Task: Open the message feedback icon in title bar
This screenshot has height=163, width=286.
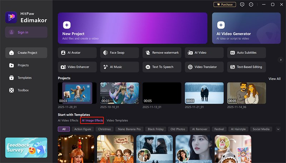Action: (242, 5)
